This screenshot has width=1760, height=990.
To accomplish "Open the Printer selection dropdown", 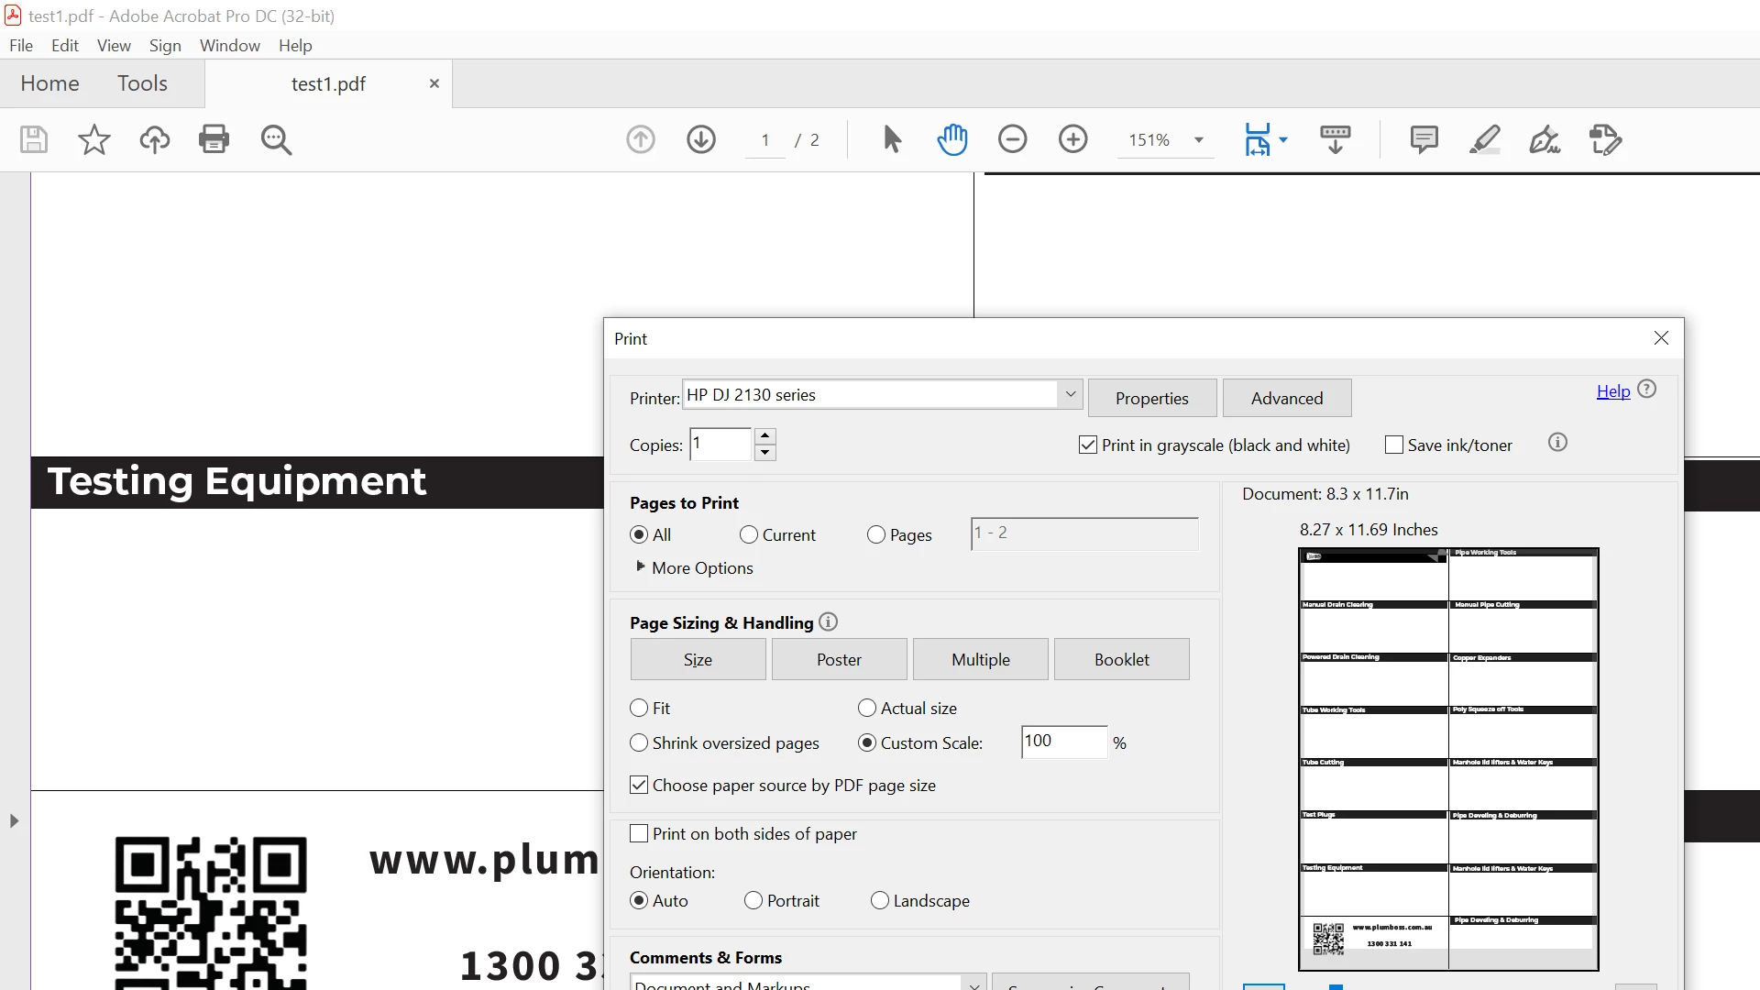I will (x=1070, y=395).
